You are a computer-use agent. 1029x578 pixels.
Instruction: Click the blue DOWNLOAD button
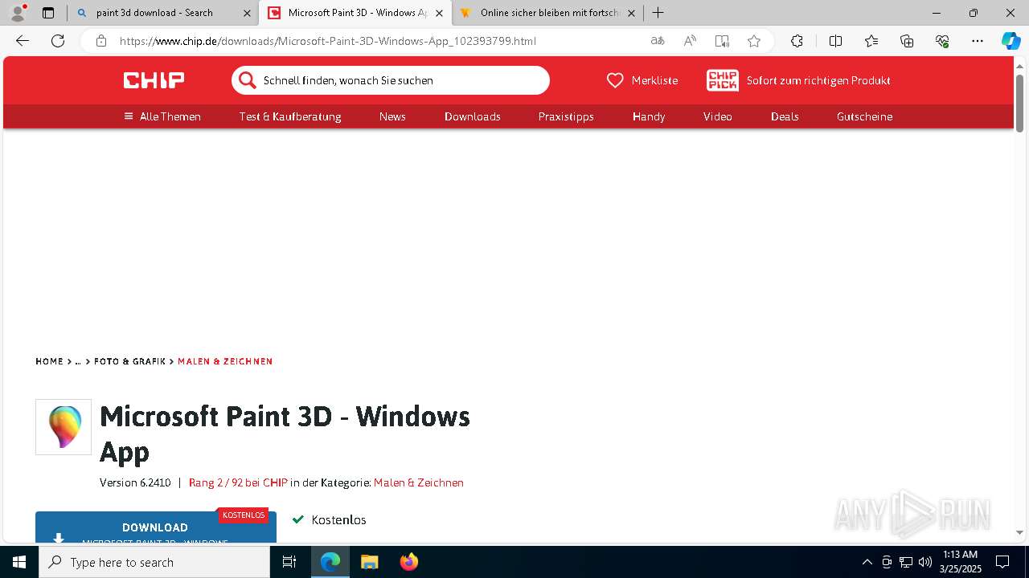click(156, 527)
